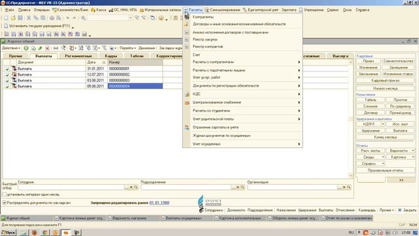
Task: Select 'Реестр закупок' menu entry
Action: pyautogui.click(x=243, y=39)
